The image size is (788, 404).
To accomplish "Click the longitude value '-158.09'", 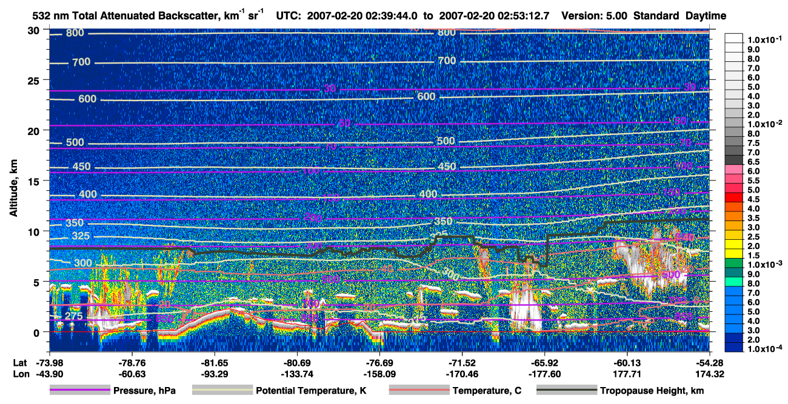I will click(379, 374).
